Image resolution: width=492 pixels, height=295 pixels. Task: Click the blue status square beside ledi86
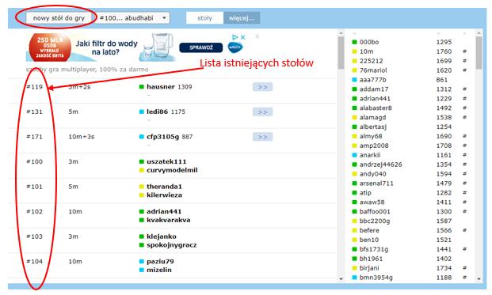tap(142, 112)
